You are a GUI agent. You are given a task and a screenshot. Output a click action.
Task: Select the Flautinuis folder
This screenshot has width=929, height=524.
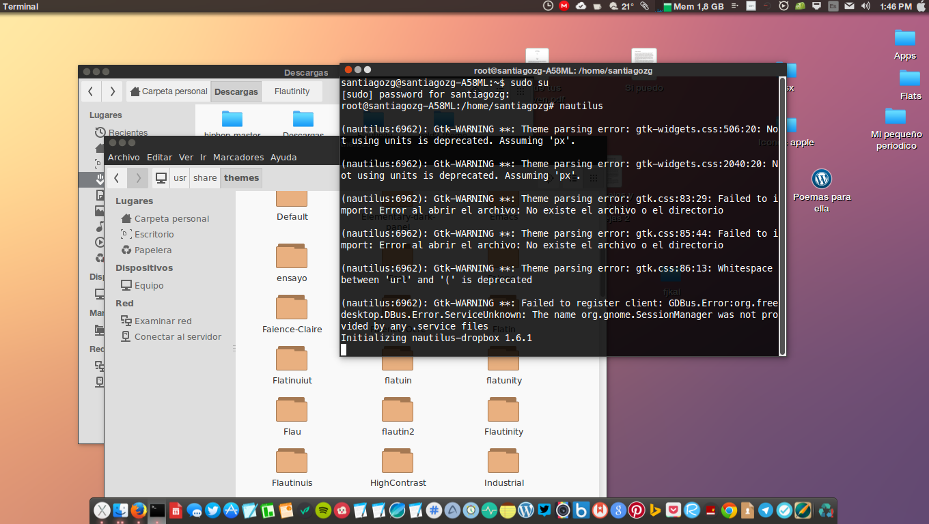292,467
